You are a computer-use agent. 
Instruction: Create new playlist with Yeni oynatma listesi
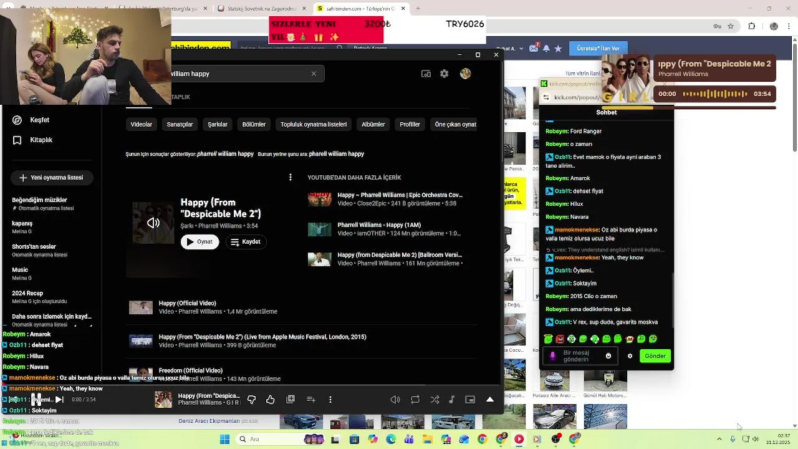51,178
